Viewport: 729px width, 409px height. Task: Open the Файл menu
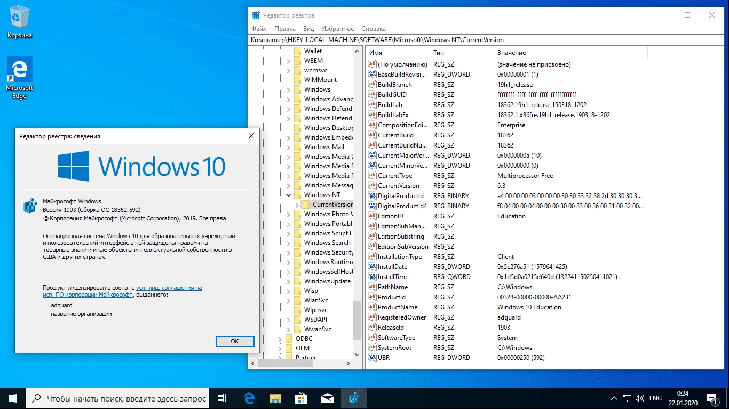(259, 29)
